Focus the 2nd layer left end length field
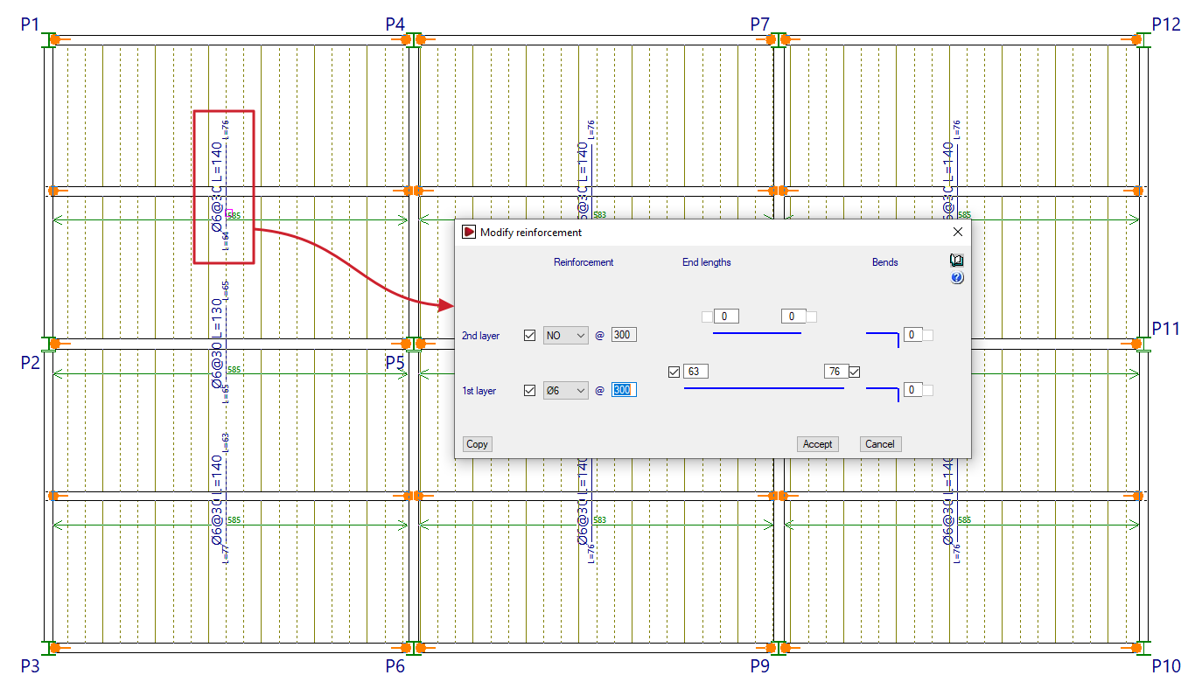Screen dimensions: 1202x696 tap(726, 317)
